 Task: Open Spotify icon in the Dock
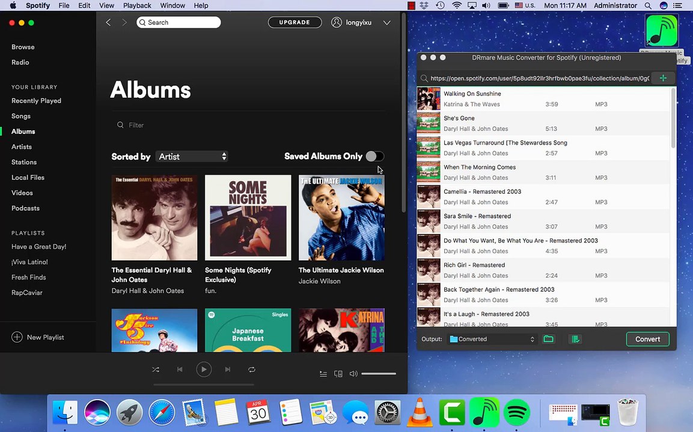(517, 413)
